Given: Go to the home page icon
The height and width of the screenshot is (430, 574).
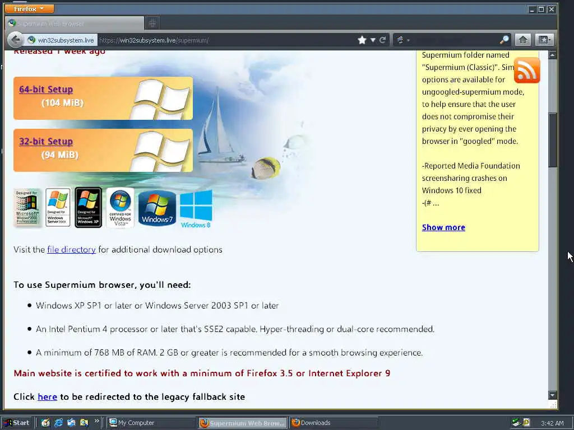Looking at the screenshot, I should pyautogui.click(x=523, y=40).
